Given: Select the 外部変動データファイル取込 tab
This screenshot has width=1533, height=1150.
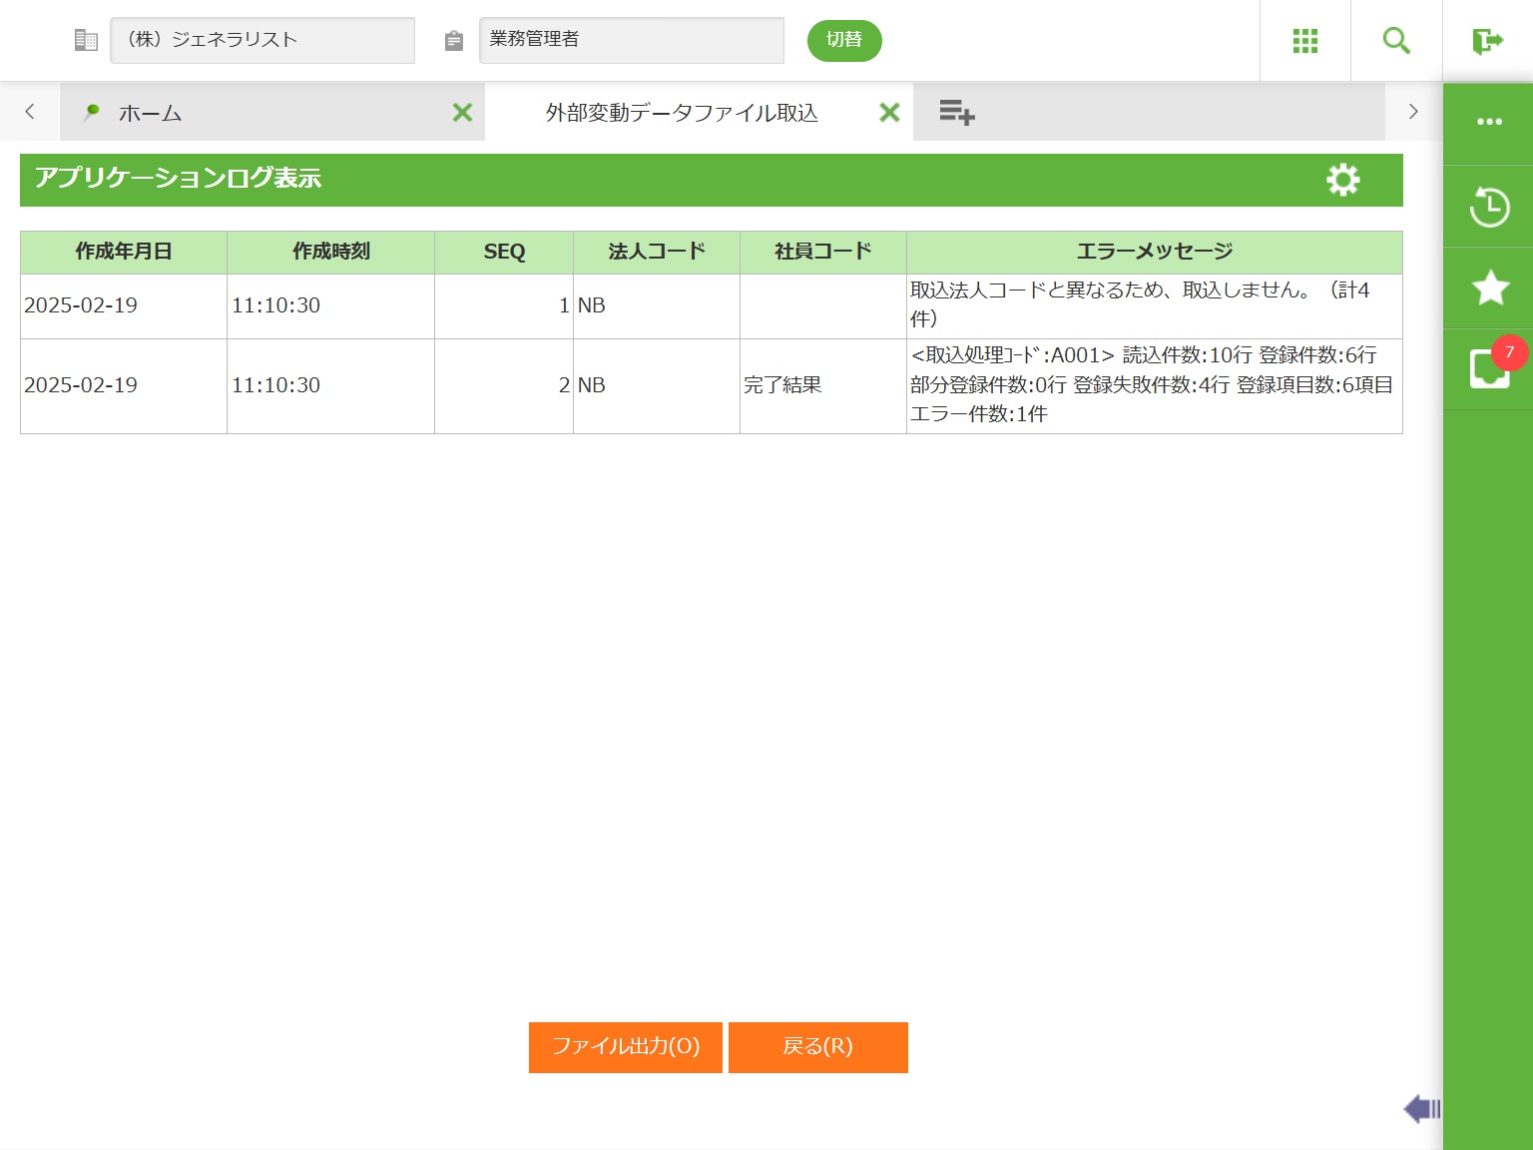Looking at the screenshot, I should pos(682,113).
